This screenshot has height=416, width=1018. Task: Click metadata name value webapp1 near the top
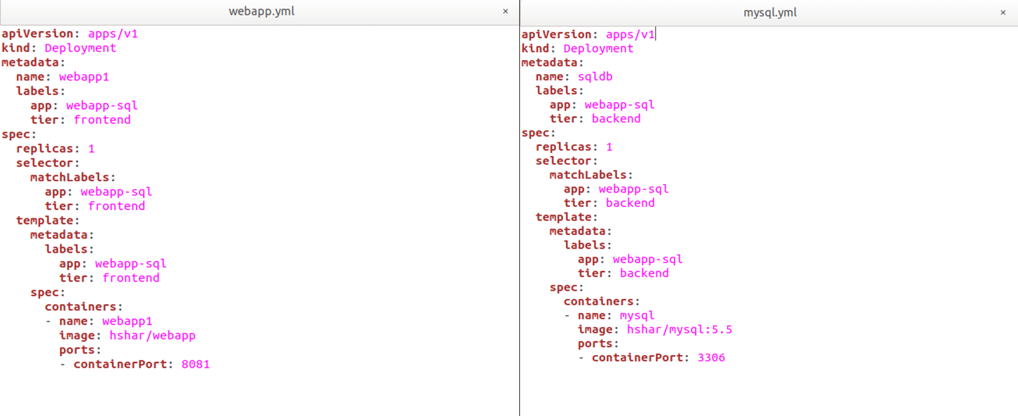tap(84, 77)
